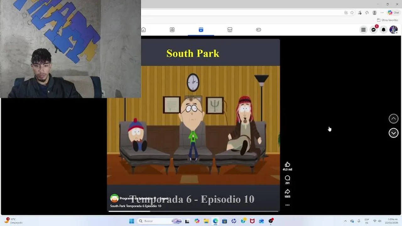Click the 'South Park Temporada 6 Episodio 10' caption
Screen dimensions: 402x226
(136, 206)
